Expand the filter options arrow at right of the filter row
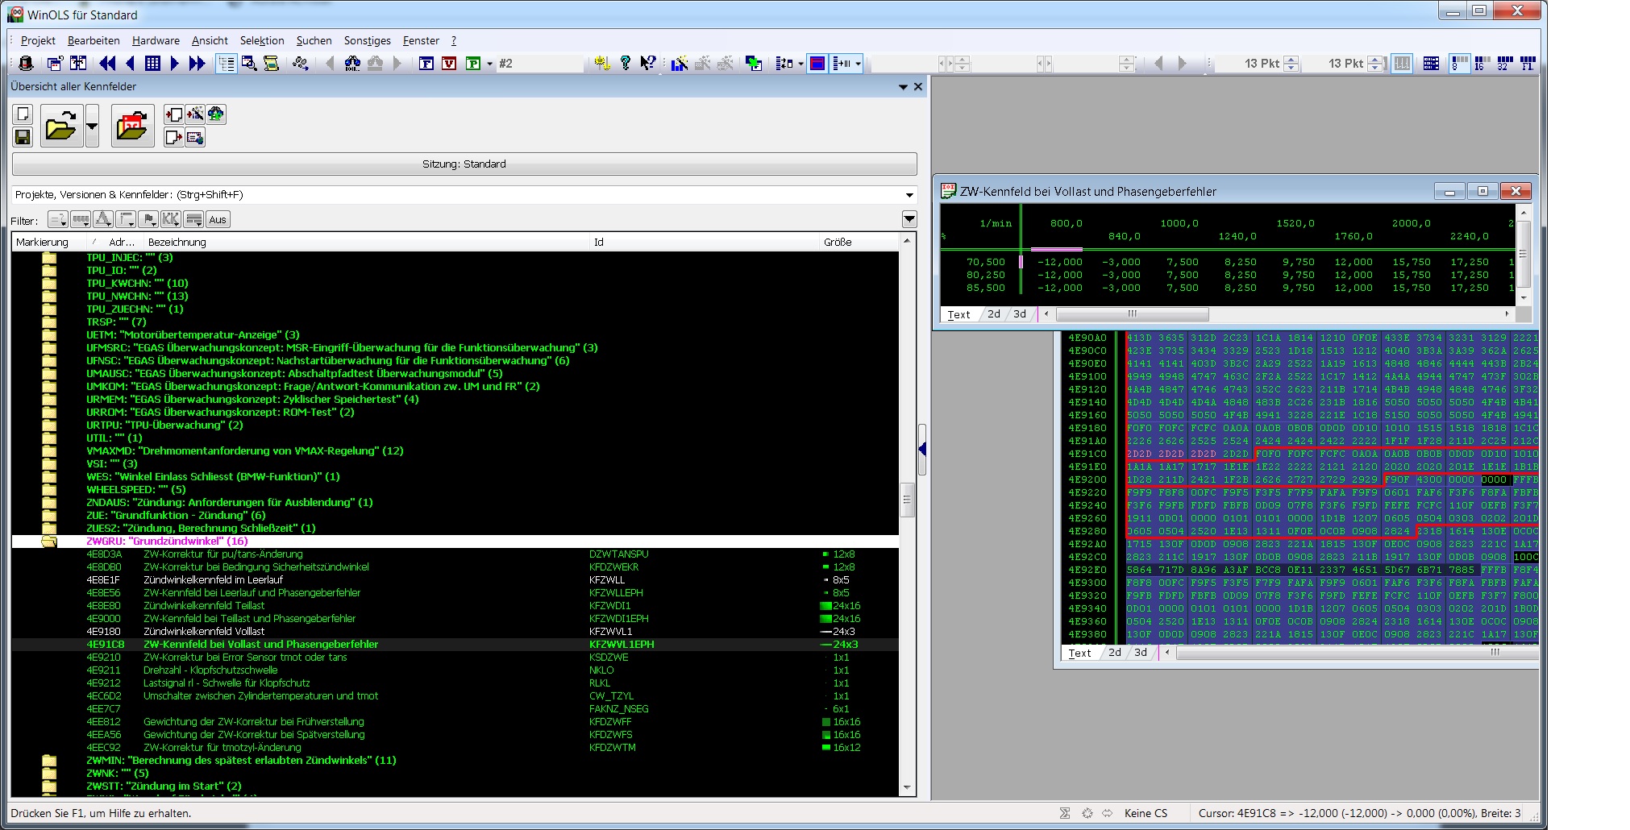This screenshot has width=1630, height=830. [x=909, y=219]
